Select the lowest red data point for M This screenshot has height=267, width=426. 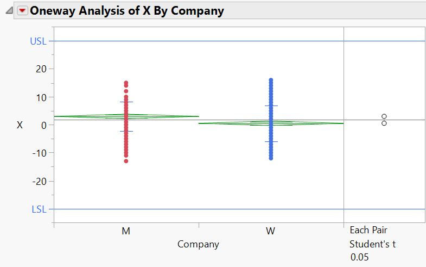click(x=126, y=161)
